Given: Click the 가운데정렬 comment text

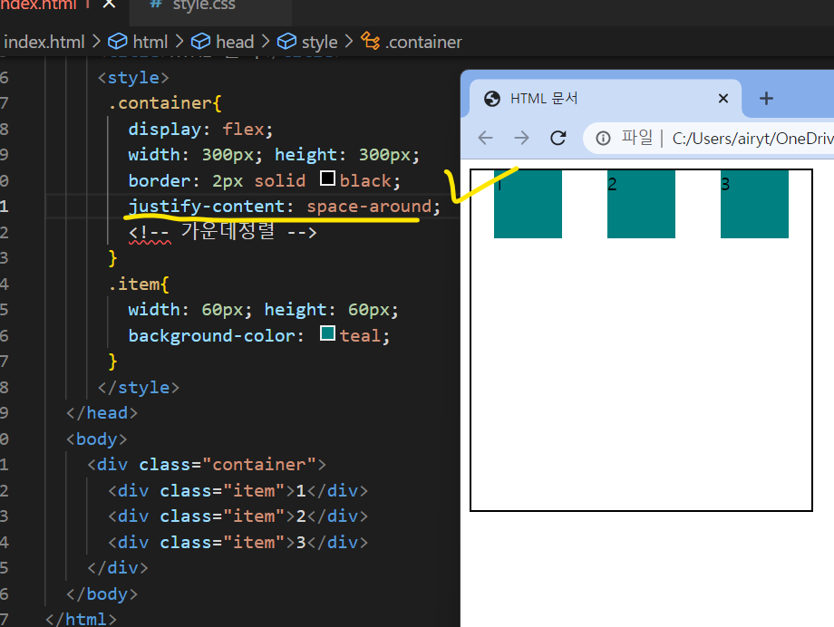Looking at the screenshot, I should [228, 231].
